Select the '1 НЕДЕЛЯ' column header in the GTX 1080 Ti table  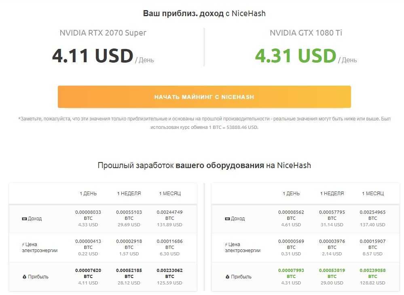332,194
